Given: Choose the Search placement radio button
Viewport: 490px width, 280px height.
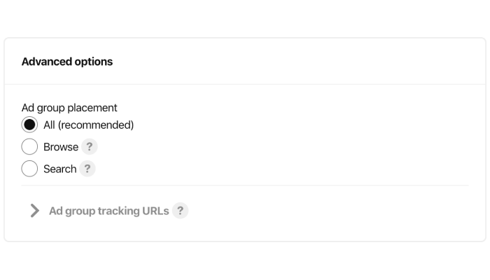Looking at the screenshot, I should coord(29,169).
